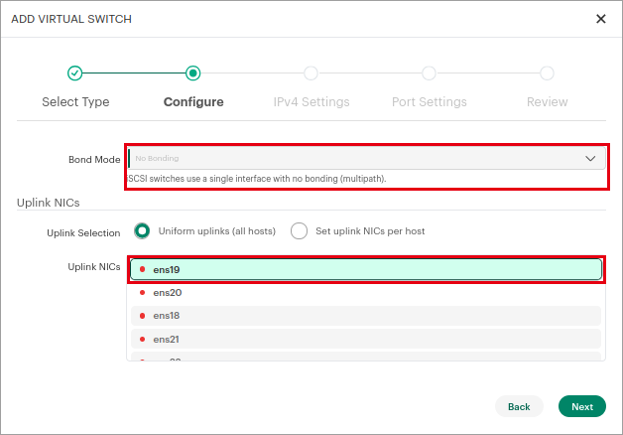Click the Review step circle
The image size is (623, 435).
click(547, 73)
